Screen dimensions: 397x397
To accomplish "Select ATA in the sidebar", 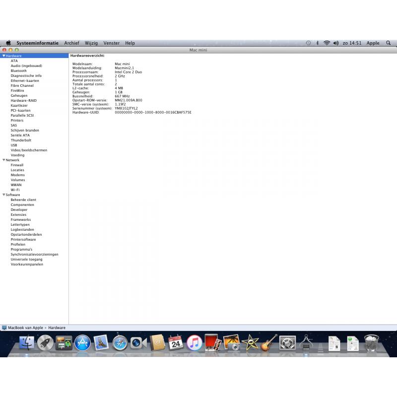I will tap(14, 61).
